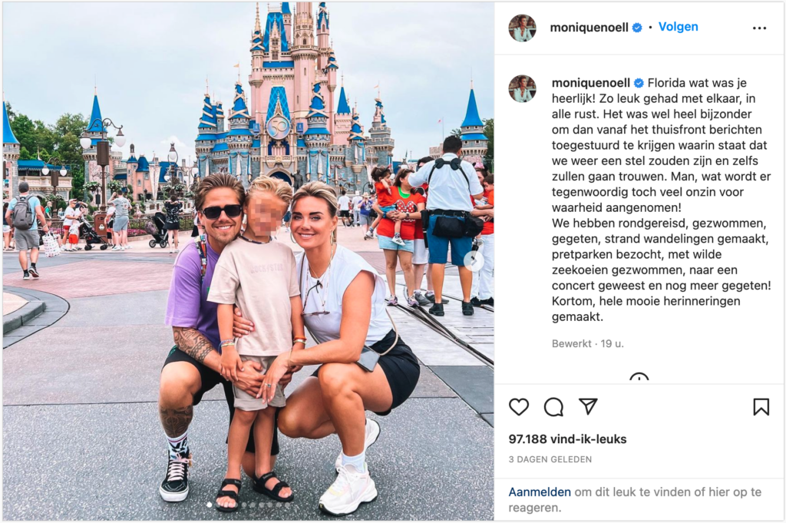Open the 3 DAGEN GELEDEN timestamp
786x523 pixels.
click(550, 459)
